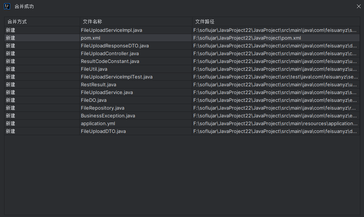Select the FileDO.java row
Viewport: 364px width, 217px height.
tap(94, 100)
